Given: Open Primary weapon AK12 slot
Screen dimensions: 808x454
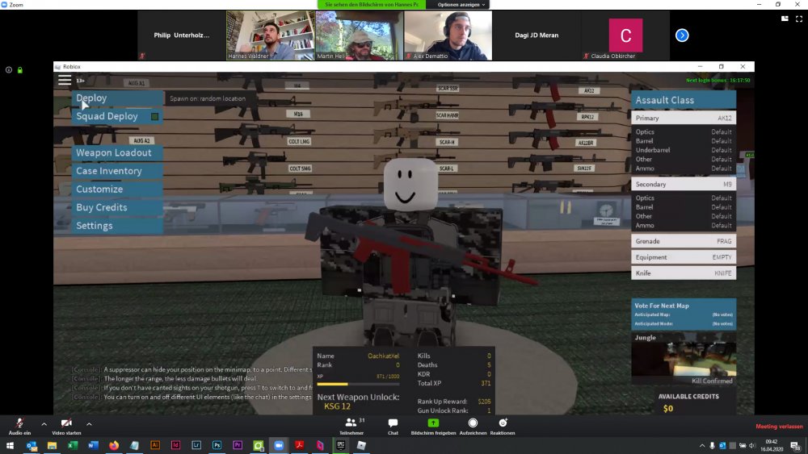Looking at the screenshot, I should 684,119.
